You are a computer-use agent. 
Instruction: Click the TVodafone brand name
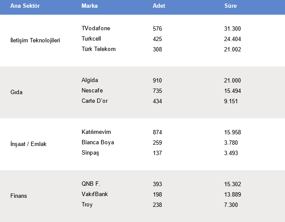pos(96,29)
